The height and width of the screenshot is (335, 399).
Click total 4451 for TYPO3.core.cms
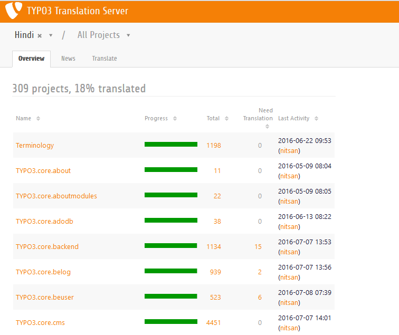pyautogui.click(x=214, y=322)
